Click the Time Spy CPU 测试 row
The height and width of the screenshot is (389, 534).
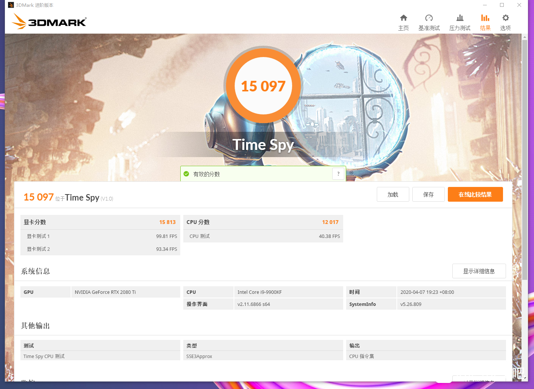click(100, 356)
